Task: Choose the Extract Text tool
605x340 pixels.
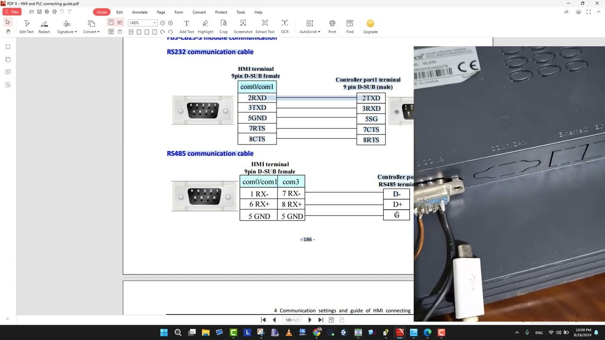Action: pos(265,27)
